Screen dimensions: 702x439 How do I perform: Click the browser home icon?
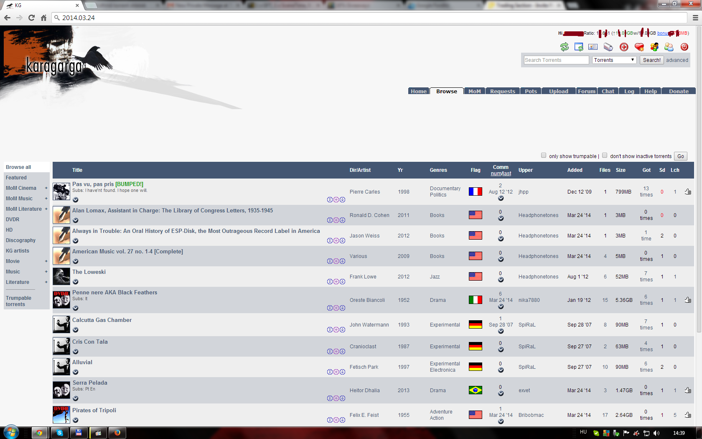[43, 18]
